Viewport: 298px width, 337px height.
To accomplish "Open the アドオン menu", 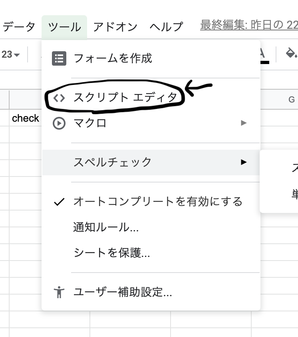I will point(115,27).
